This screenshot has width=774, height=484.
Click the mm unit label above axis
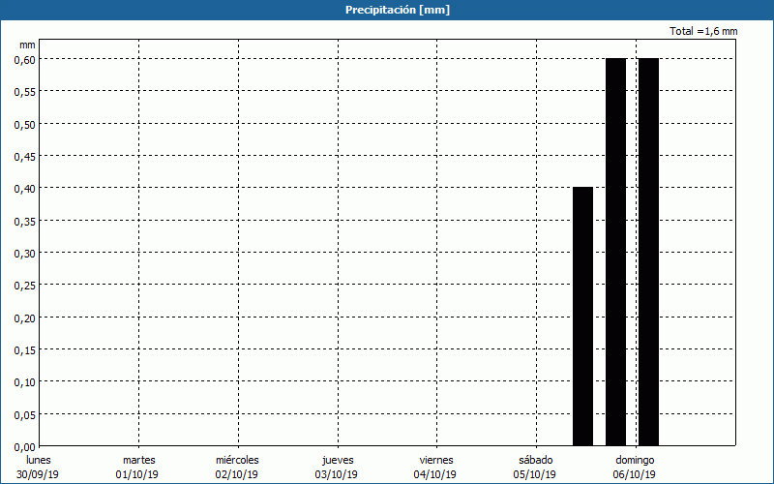28,45
